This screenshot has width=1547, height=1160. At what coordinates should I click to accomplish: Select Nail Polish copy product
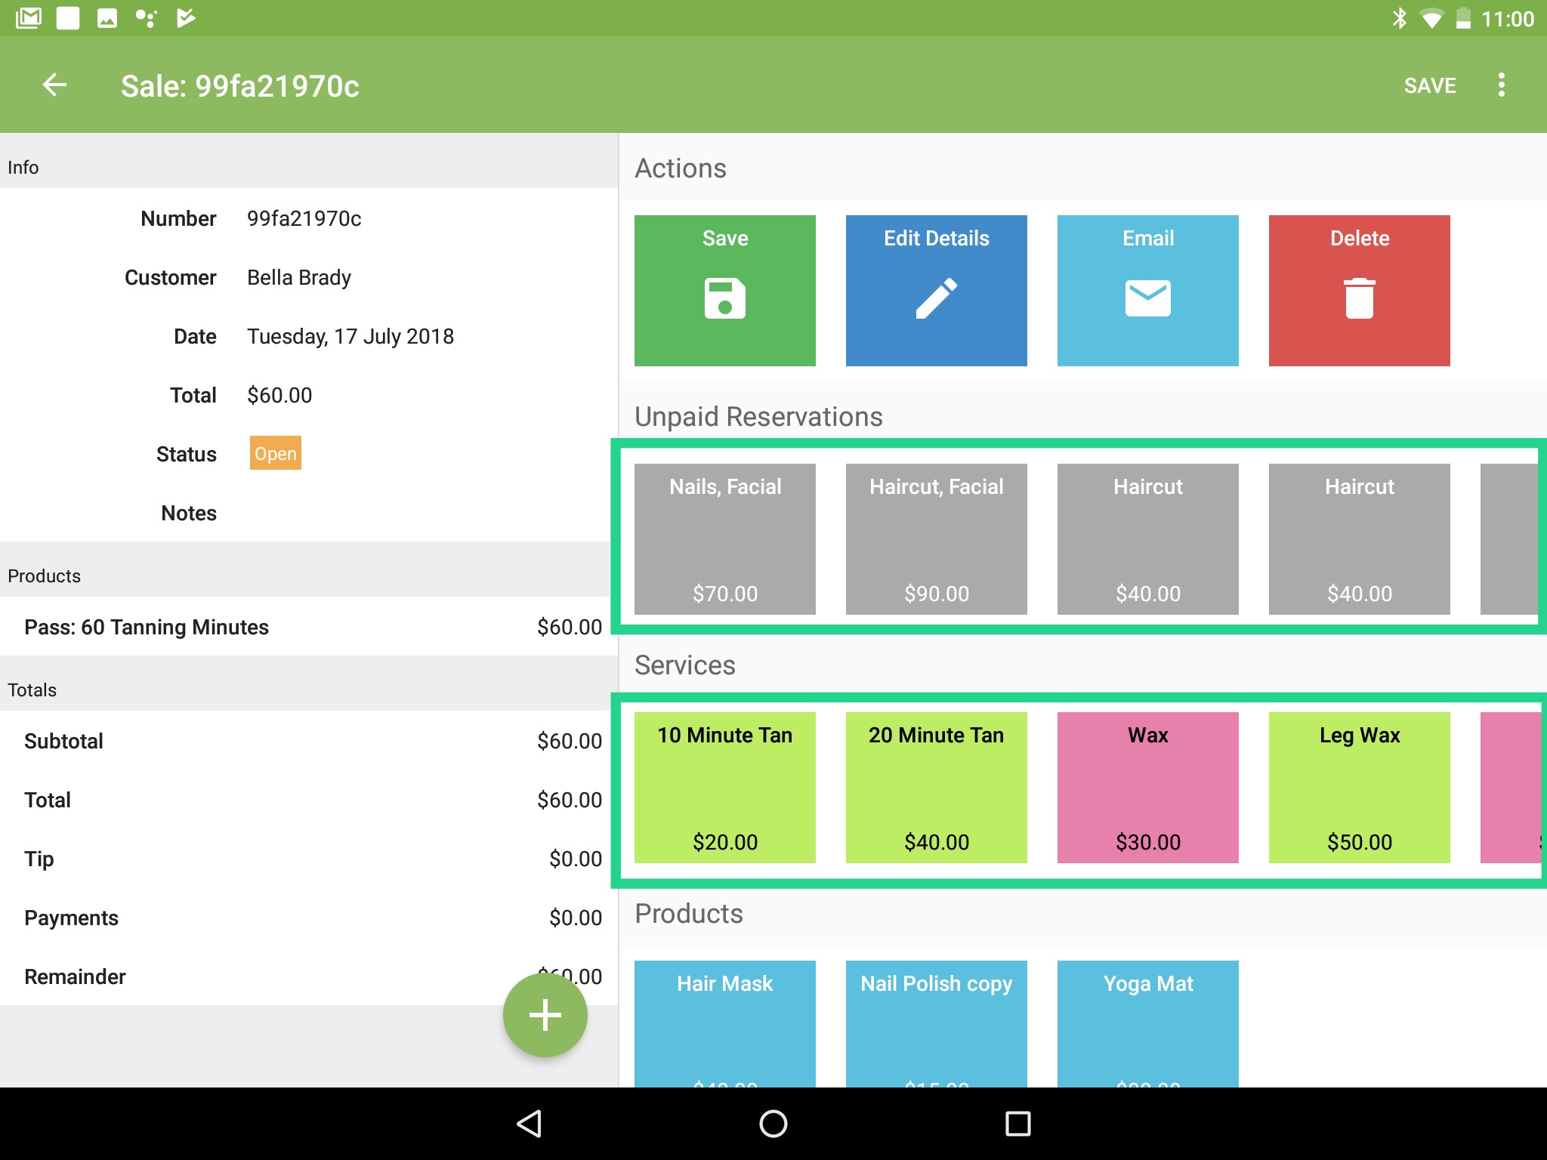936,1023
